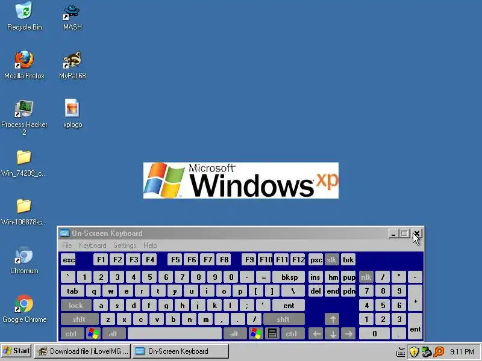
Task: Click the numpad ent key
Action: [415, 326]
